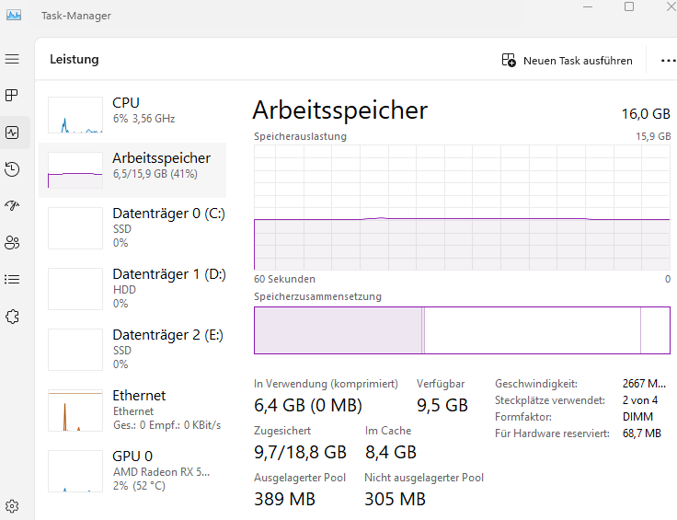The width and height of the screenshot is (677, 520).
Task: Select GPU 0 AMD Radeon entry
Action: coord(136,470)
